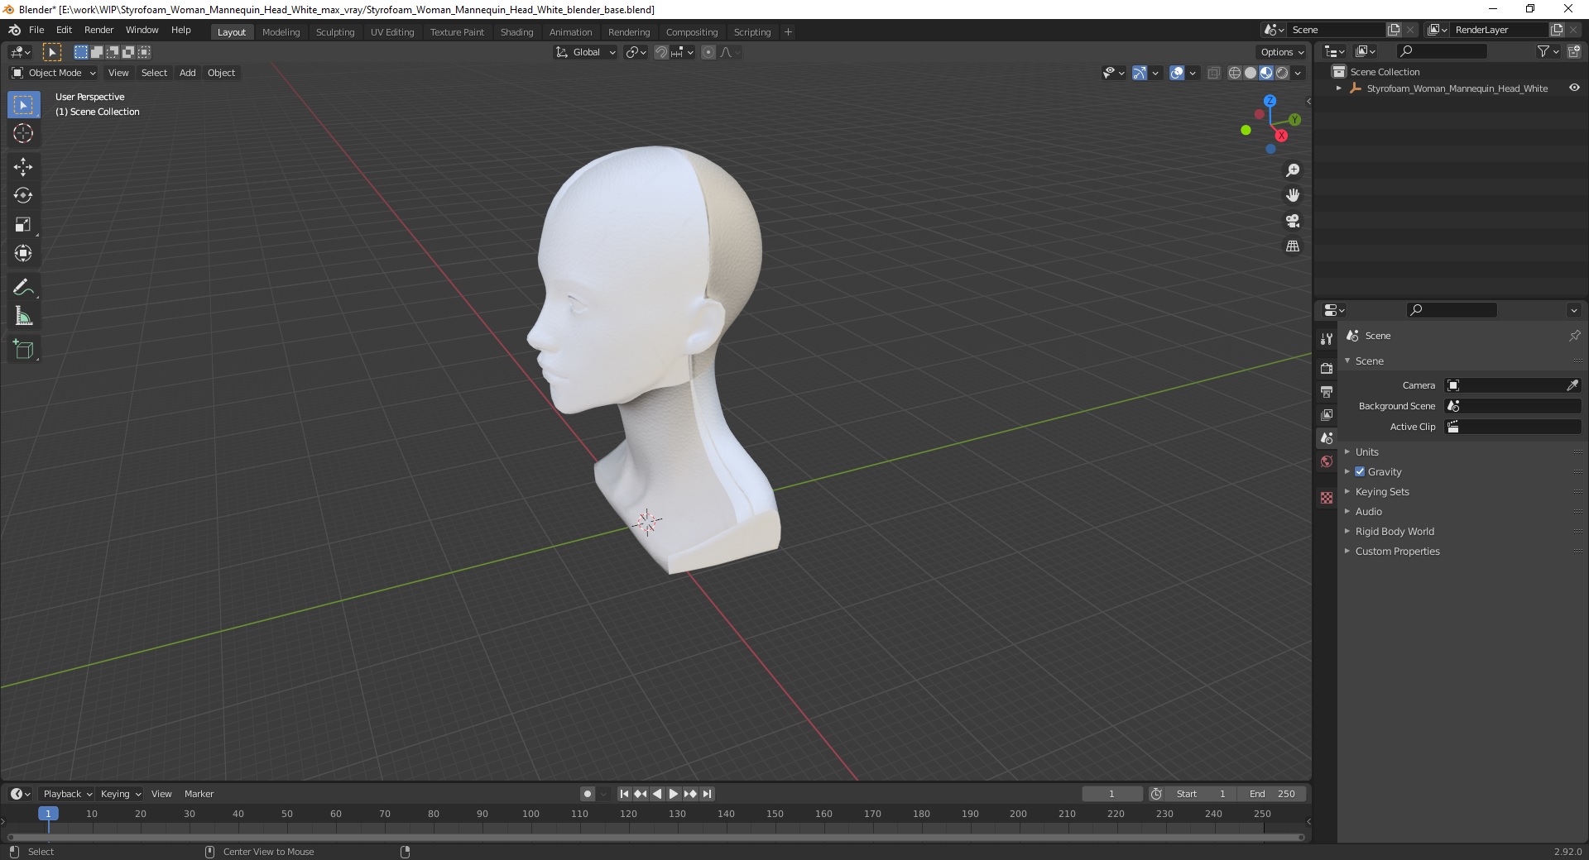The width and height of the screenshot is (1589, 860).
Task: Switch to the Shading workspace tab
Action: click(516, 32)
